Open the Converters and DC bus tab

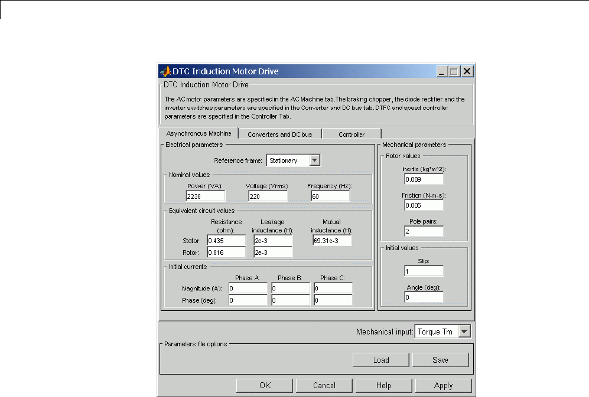click(280, 134)
